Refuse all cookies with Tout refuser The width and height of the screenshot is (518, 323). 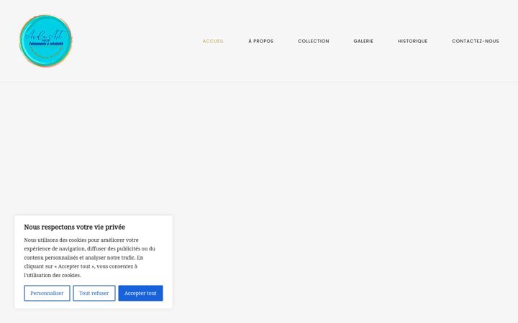coord(94,293)
